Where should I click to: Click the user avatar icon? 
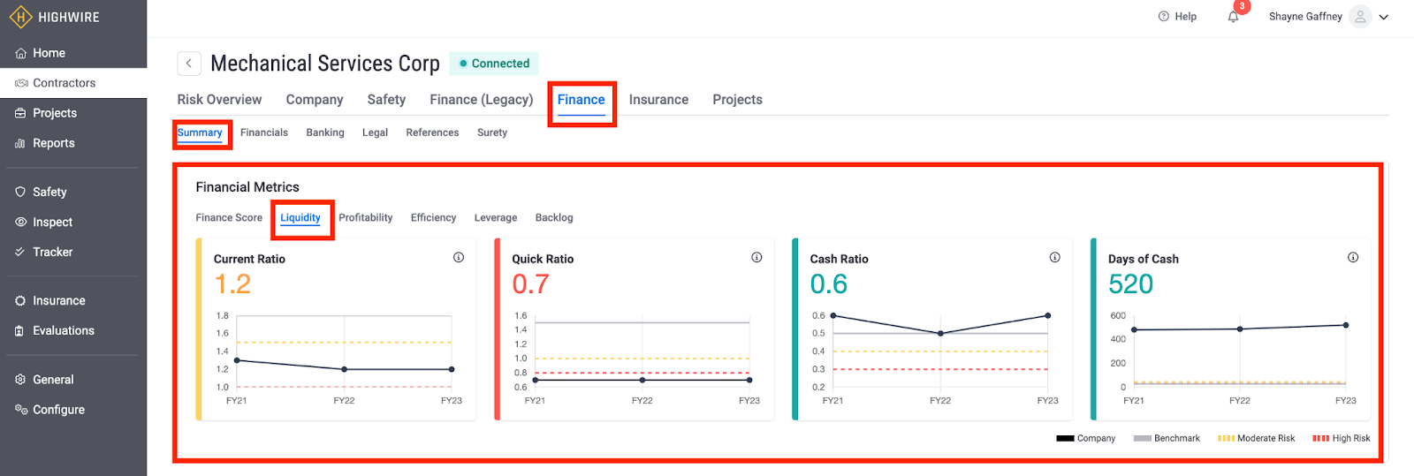coord(1360,17)
